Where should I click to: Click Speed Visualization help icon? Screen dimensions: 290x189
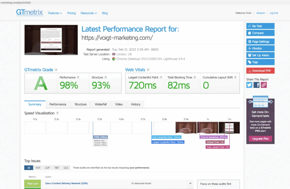(x=57, y=113)
